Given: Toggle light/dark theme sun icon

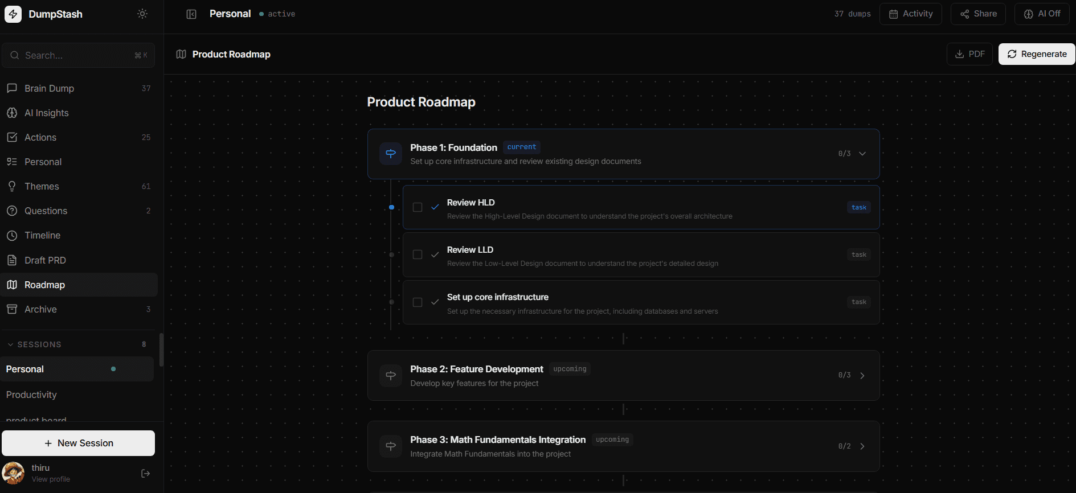Looking at the screenshot, I should tap(142, 14).
